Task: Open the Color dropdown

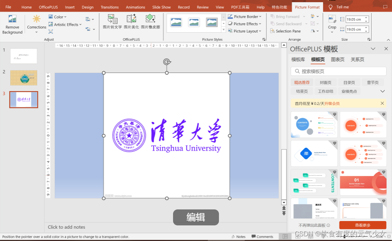Action: 58,17
